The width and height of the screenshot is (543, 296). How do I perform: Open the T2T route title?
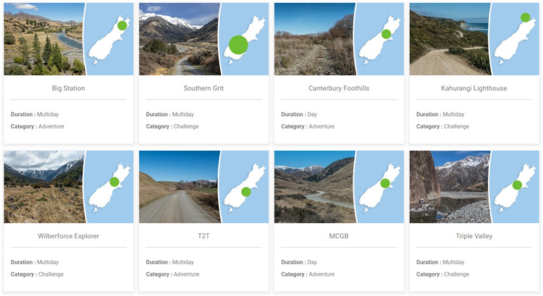203,236
